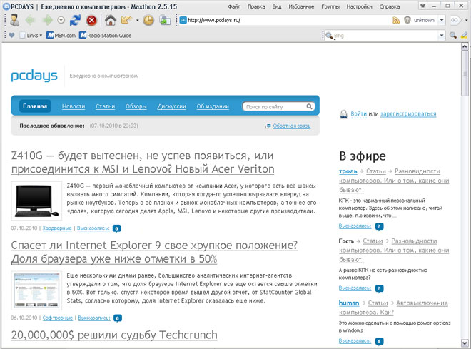This screenshot has height=349, width=471.
Task: Open the Internet Explorer 9 article headline
Action: pos(154,252)
